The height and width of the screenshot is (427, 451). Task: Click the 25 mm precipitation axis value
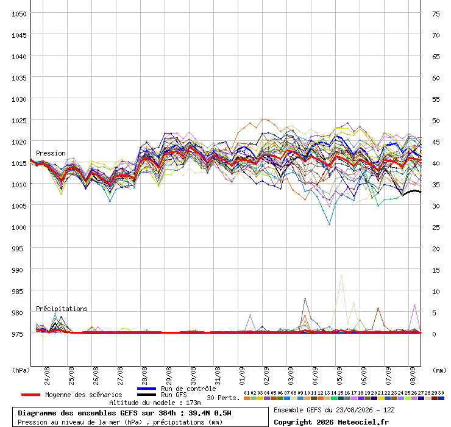(436, 228)
